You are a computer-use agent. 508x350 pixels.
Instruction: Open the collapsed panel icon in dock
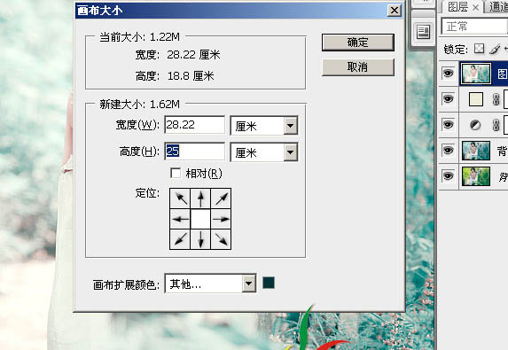tap(423, 32)
